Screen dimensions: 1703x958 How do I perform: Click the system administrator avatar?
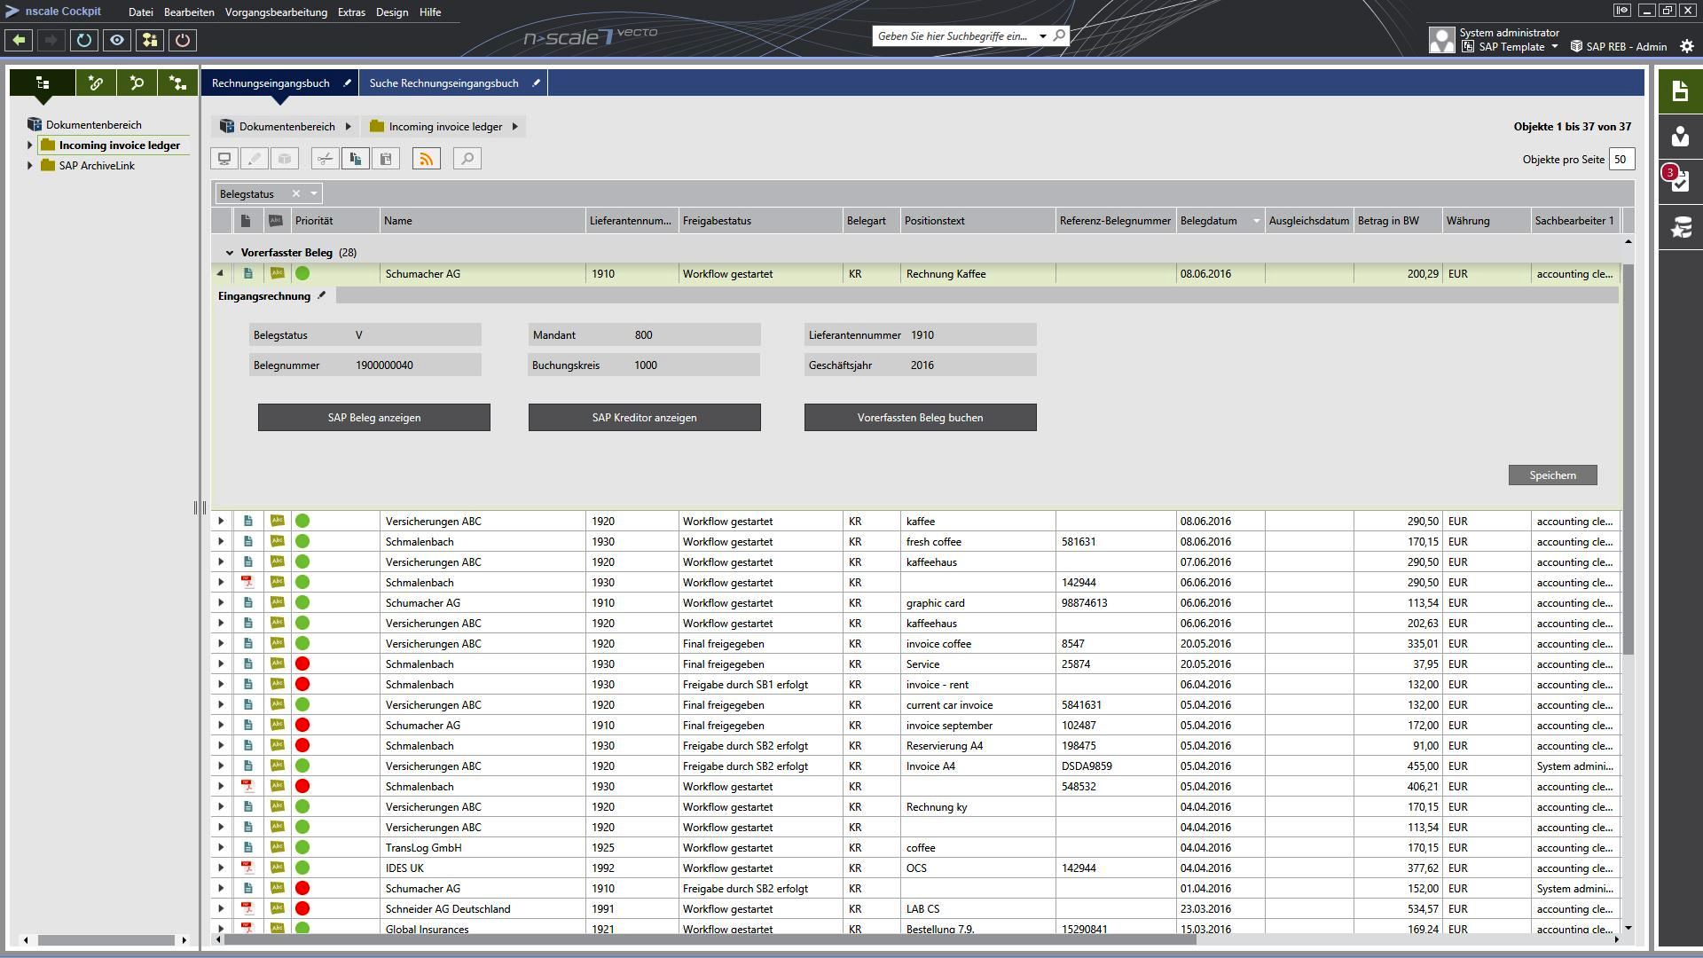pyautogui.click(x=1441, y=40)
